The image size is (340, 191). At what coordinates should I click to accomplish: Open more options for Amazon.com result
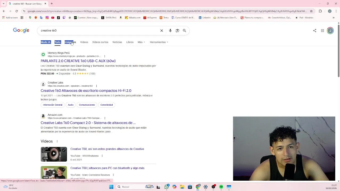[x=105, y=118]
